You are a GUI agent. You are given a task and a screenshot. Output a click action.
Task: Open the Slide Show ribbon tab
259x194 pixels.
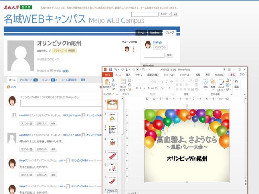tap(185, 75)
